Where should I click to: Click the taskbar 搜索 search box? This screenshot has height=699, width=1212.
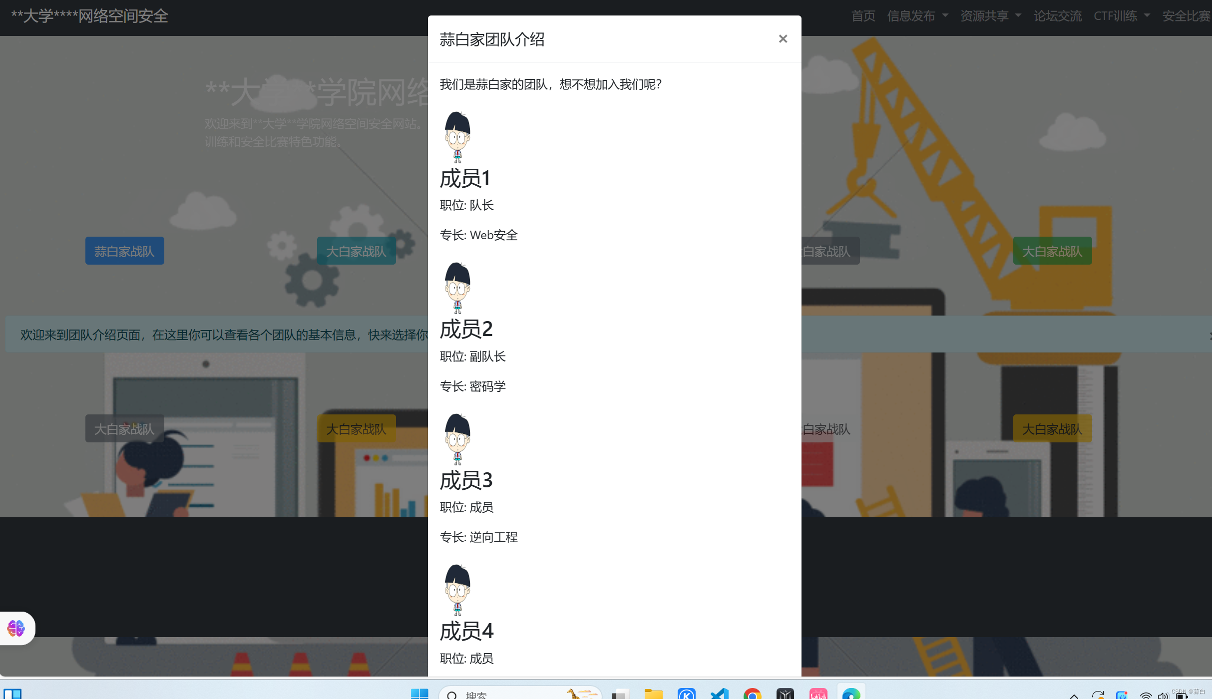click(520, 694)
